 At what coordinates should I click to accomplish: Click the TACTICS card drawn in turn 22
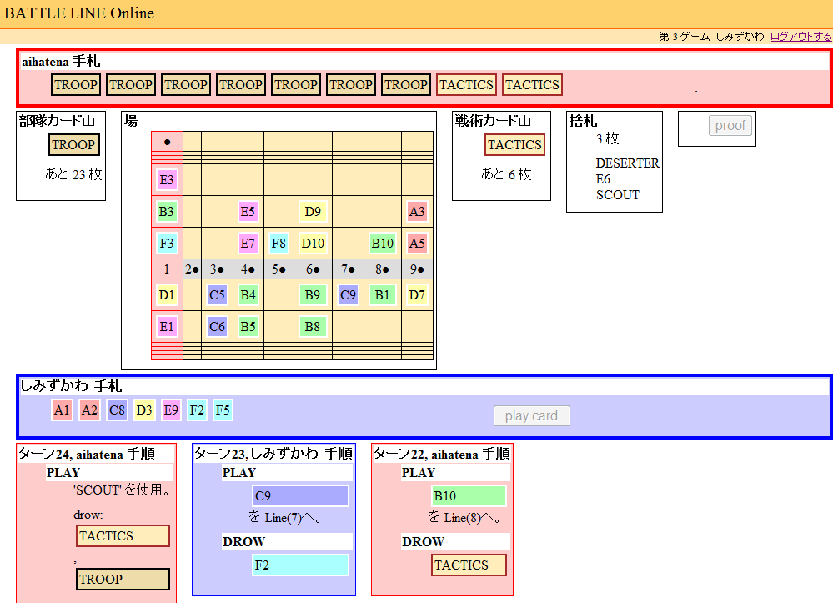469,565
